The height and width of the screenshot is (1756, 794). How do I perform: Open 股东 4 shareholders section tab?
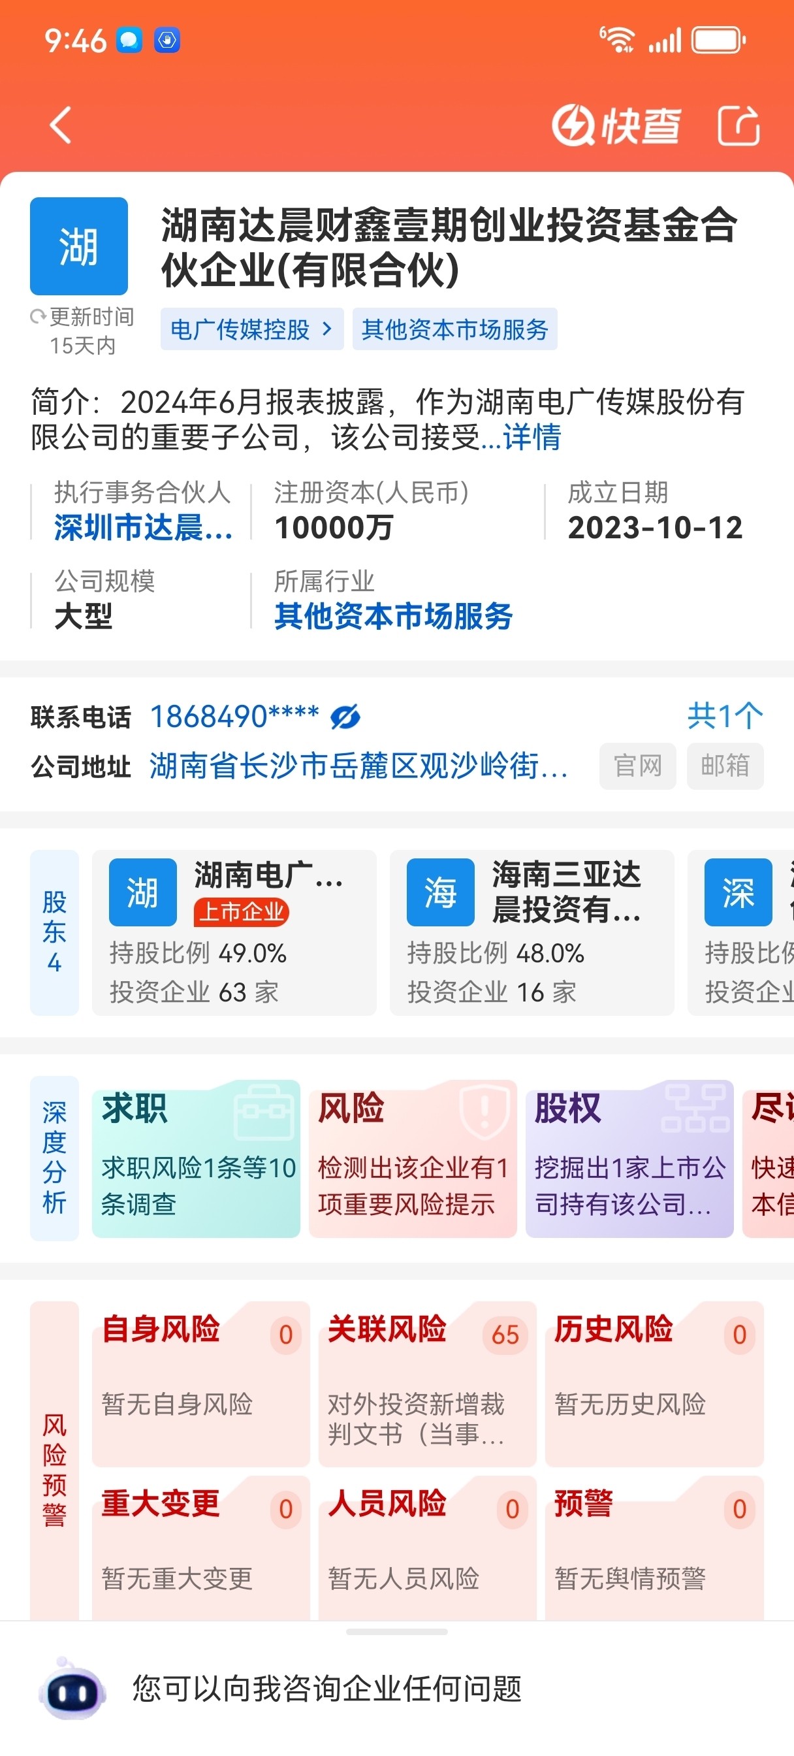[55, 932]
